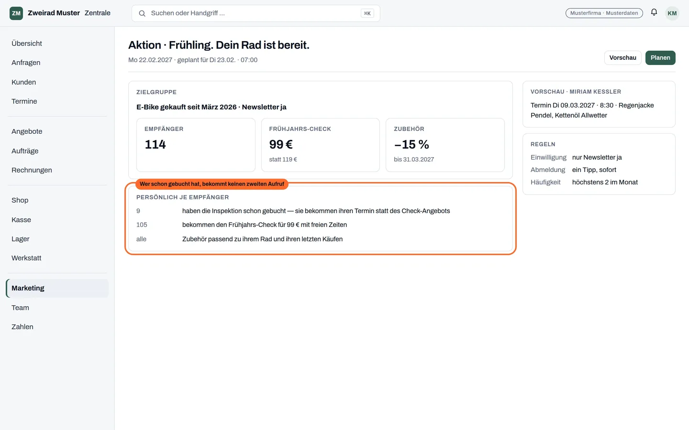Screen dimensions: 689x430
Task: Focus the Suchen oder Handgriff search field
Action: [x=256, y=13]
